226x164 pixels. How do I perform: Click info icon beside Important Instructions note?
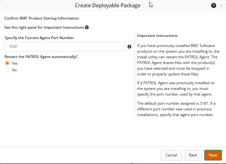click(87, 27)
